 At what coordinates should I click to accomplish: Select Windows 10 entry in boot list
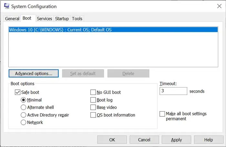click(61, 30)
